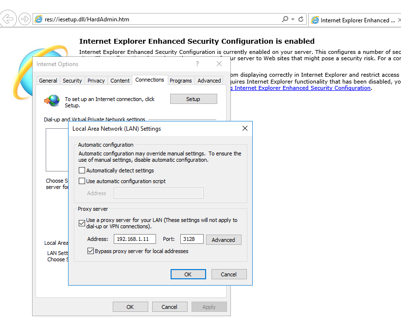Click the Internet Options help question mark
Image resolution: width=401 pixels, height=323 pixels.
(x=197, y=64)
